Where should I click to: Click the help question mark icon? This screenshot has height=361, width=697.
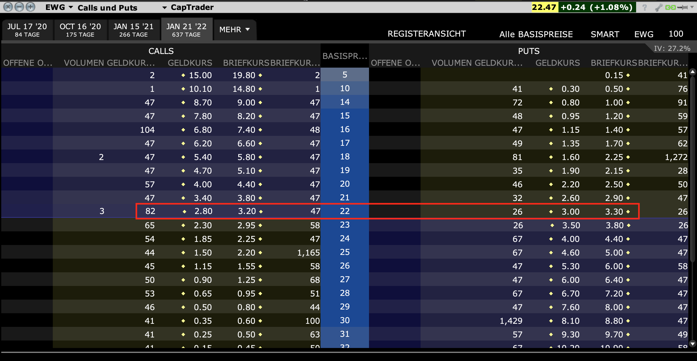645,7
